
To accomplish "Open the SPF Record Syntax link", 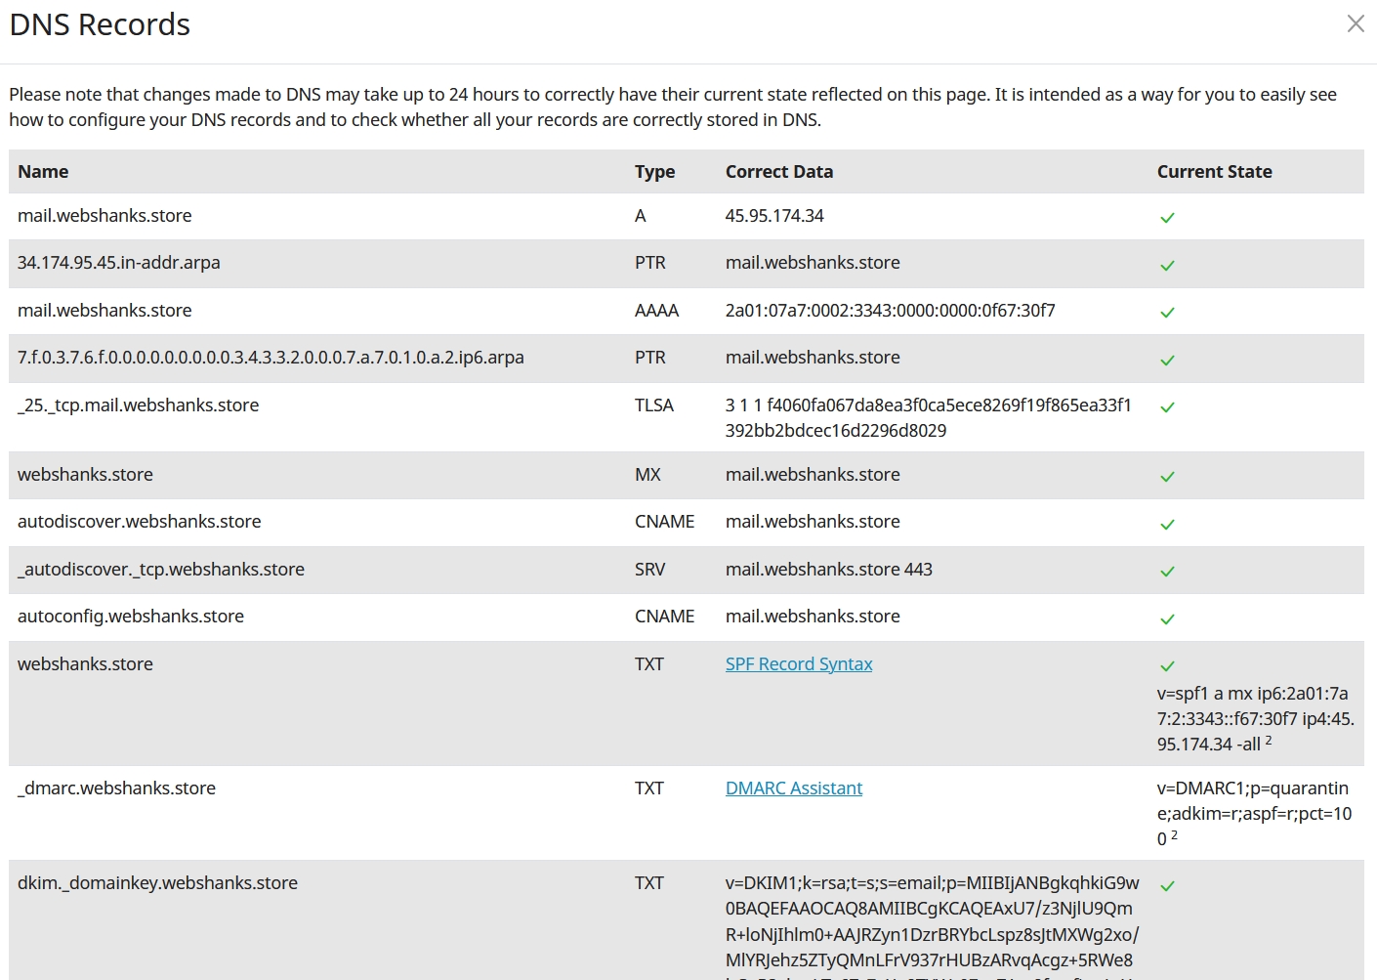I will coord(798,664).
